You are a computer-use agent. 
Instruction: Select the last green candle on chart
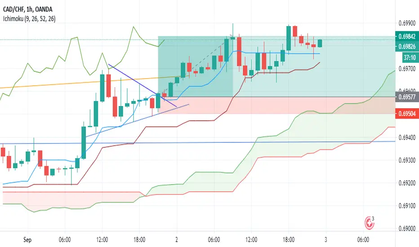click(x=320, y=43)
